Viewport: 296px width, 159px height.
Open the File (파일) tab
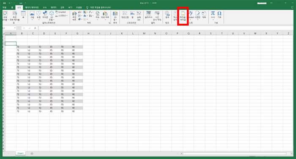coord(5,7)
